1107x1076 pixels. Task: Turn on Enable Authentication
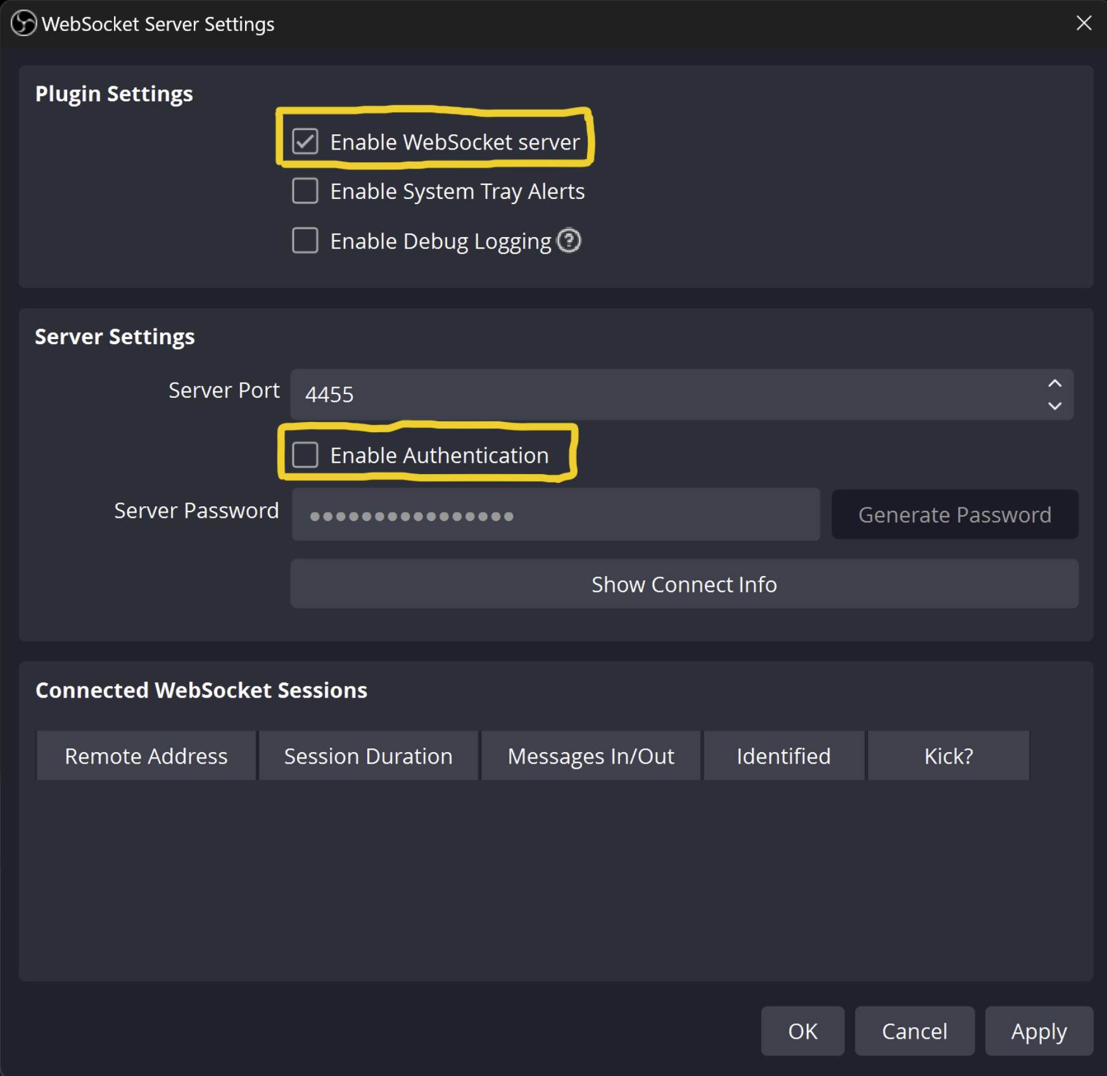[x=305, y=454]
